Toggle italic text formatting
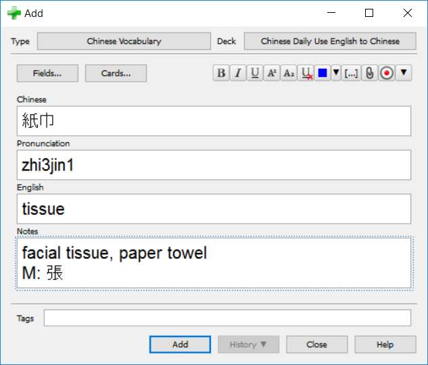428x365 pixels. pyautogui.click(x=238, y=73)
